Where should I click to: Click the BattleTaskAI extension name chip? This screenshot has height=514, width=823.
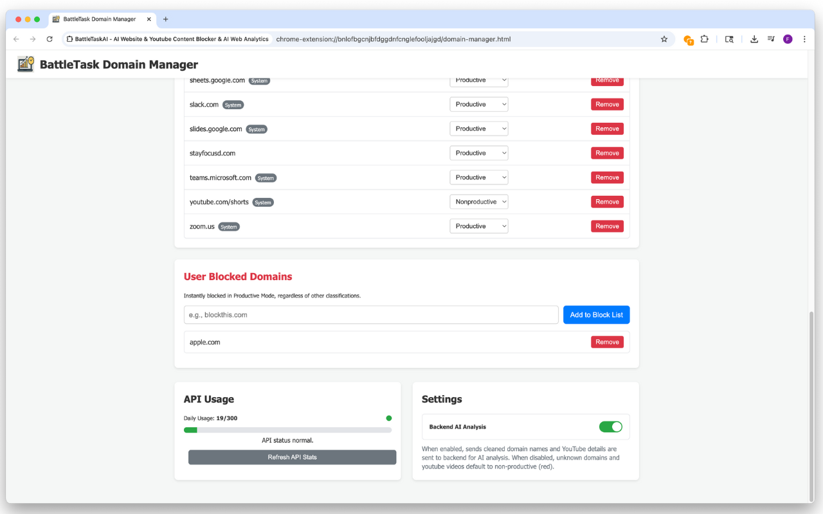(x=167, y=39)
